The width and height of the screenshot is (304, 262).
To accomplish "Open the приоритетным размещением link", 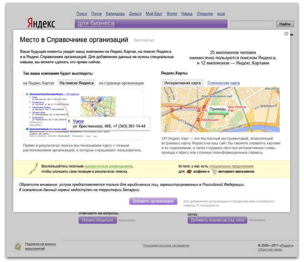I will [x=108, y=166].
